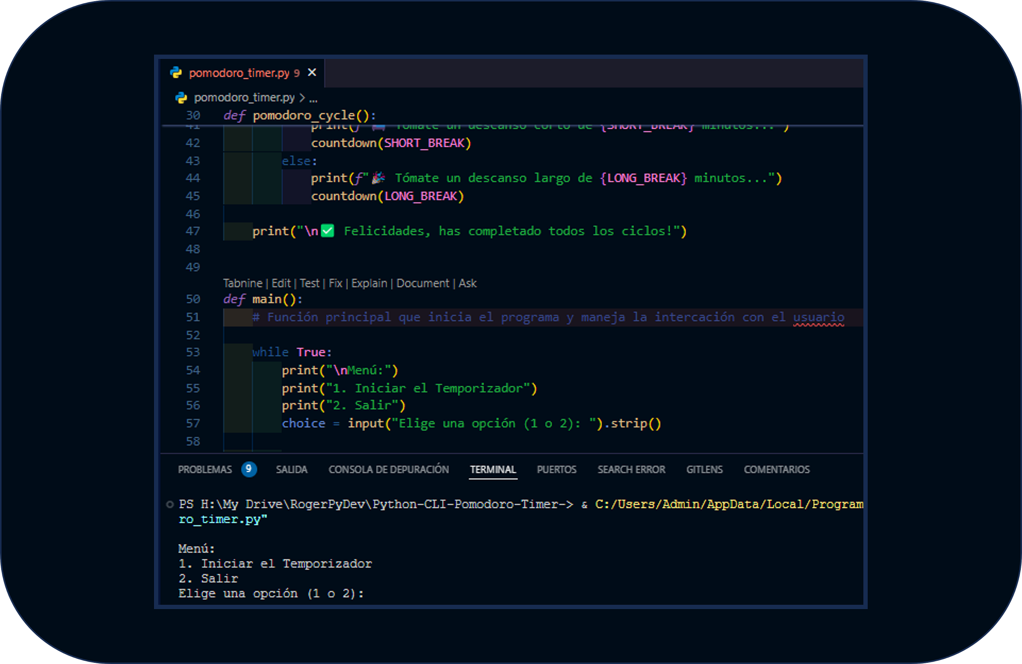
Task: Click the sticky scroll line def pomodoro_cycle()
Action: [300, 115]
